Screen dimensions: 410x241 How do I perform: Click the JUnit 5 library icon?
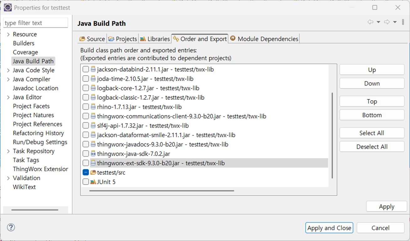(93, 182)
